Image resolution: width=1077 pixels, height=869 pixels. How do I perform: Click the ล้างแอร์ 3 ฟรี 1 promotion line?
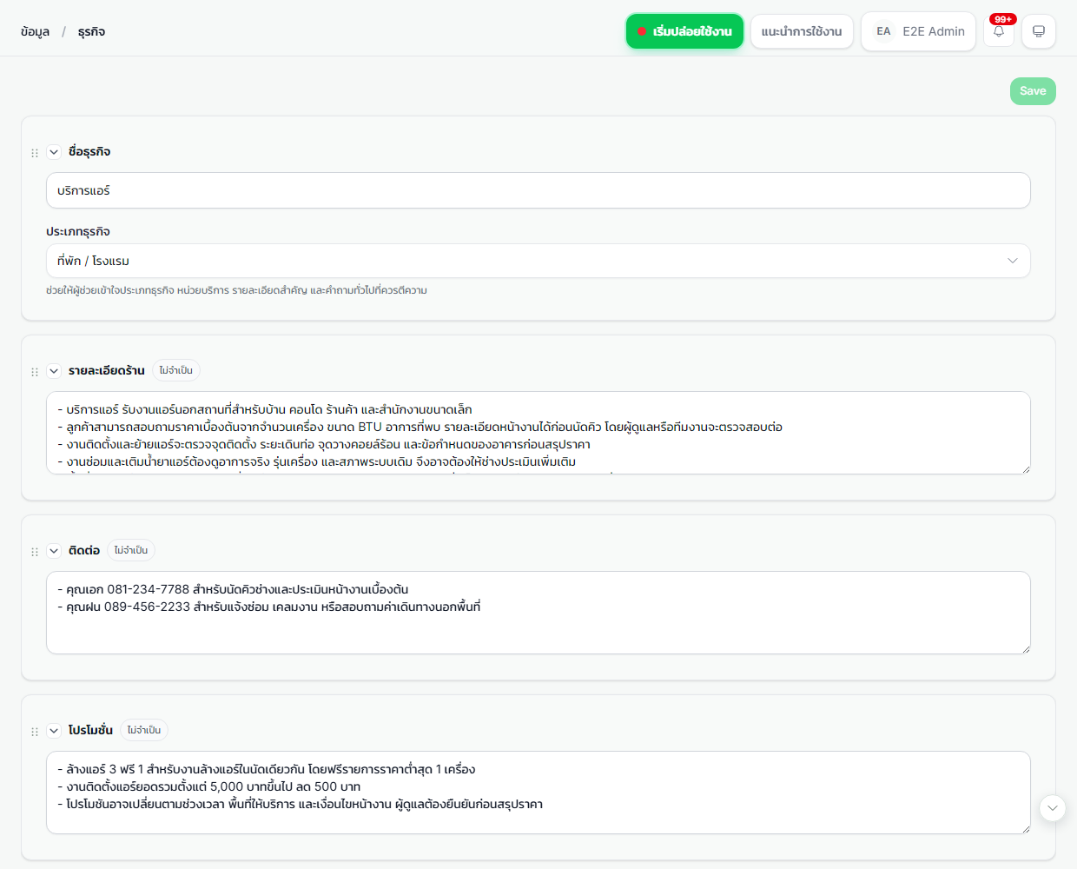[267, 769]
